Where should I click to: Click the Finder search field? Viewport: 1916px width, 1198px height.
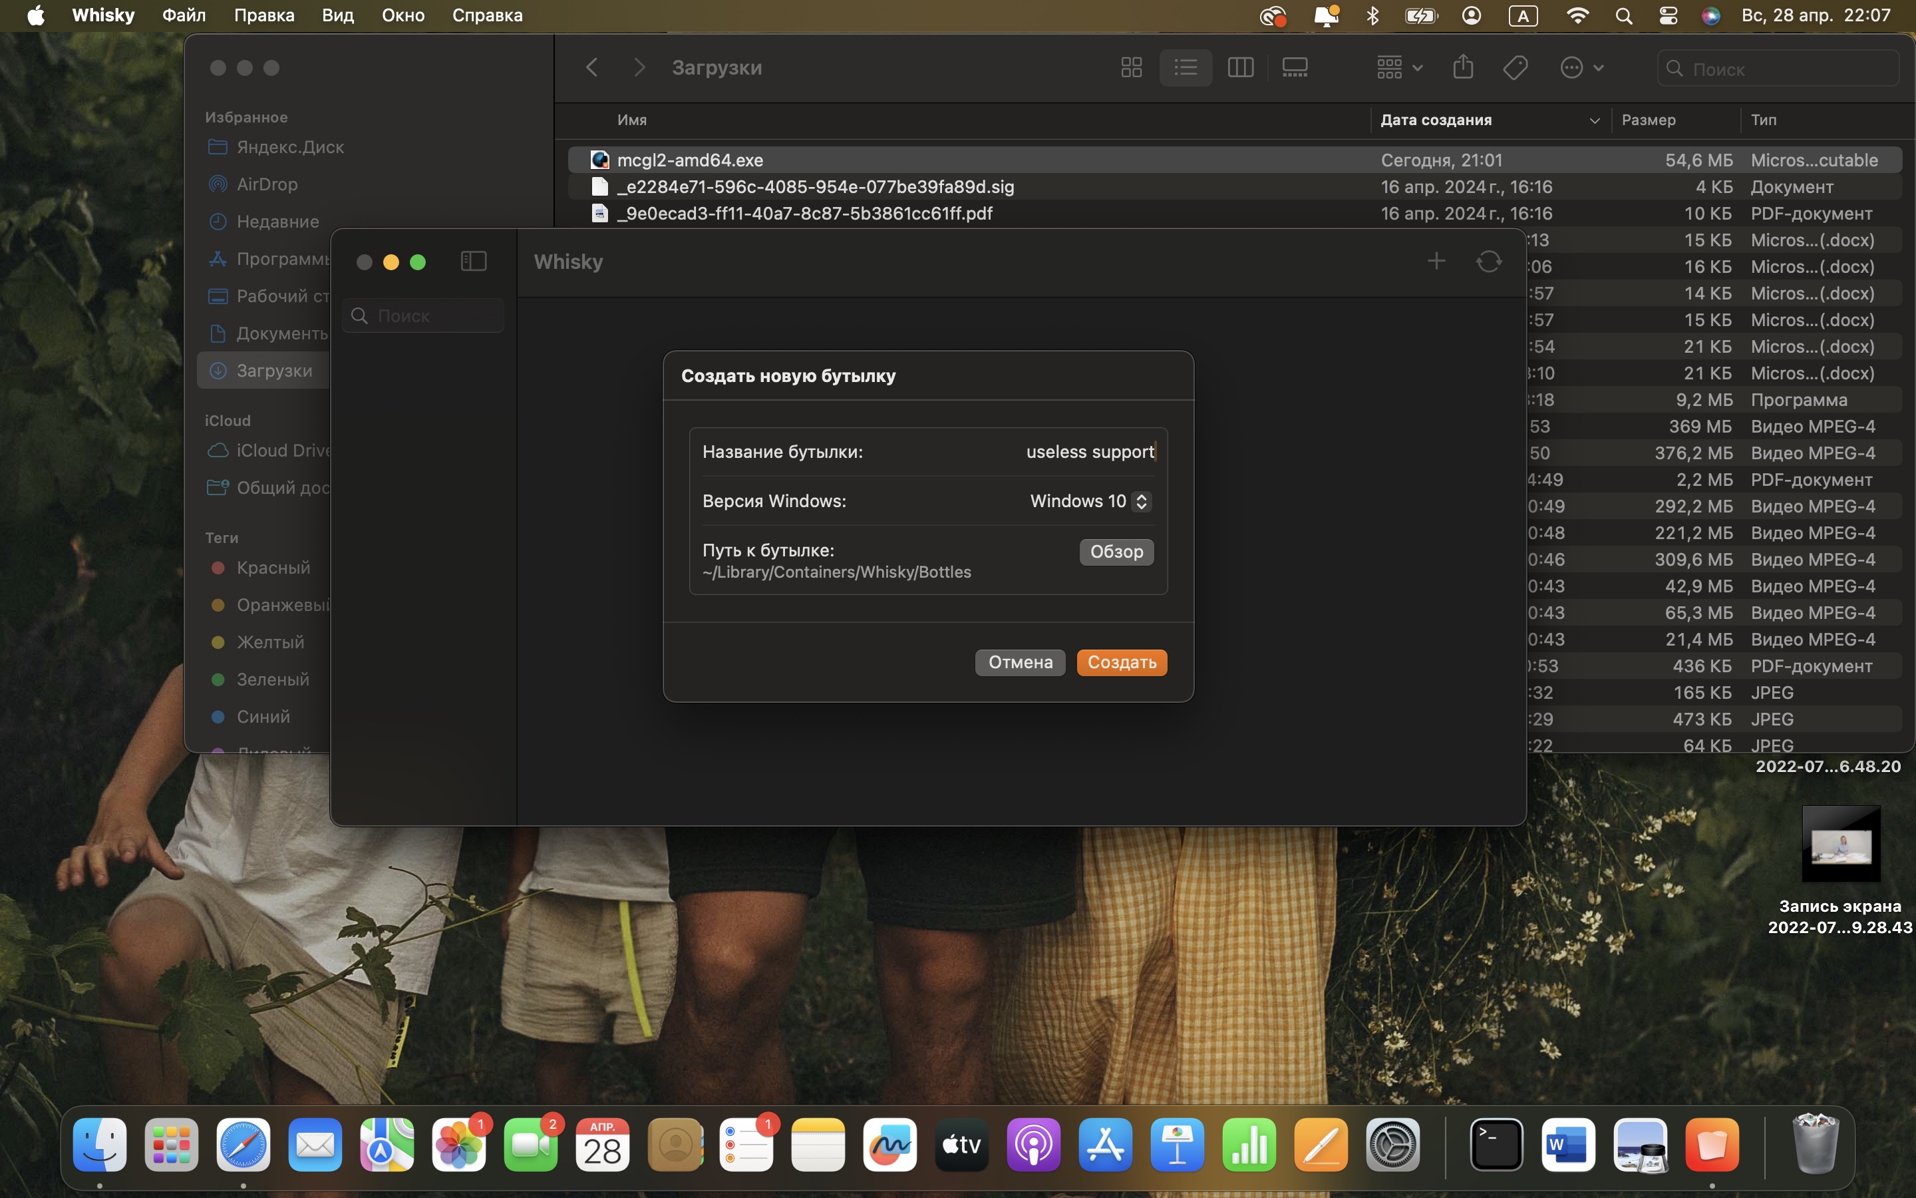click(1778, 69)
